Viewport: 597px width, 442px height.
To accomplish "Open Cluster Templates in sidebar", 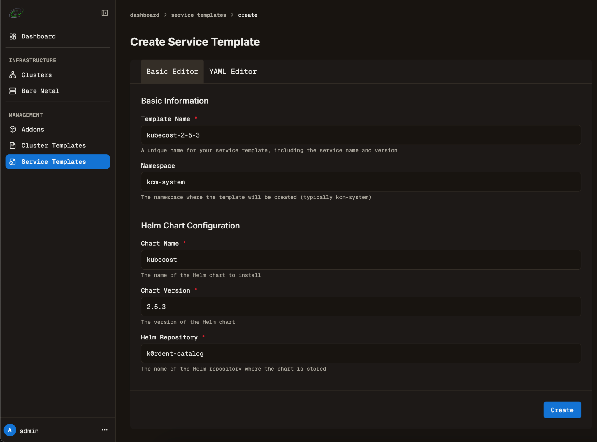I will pyautogui.click(x=54, y=145).
